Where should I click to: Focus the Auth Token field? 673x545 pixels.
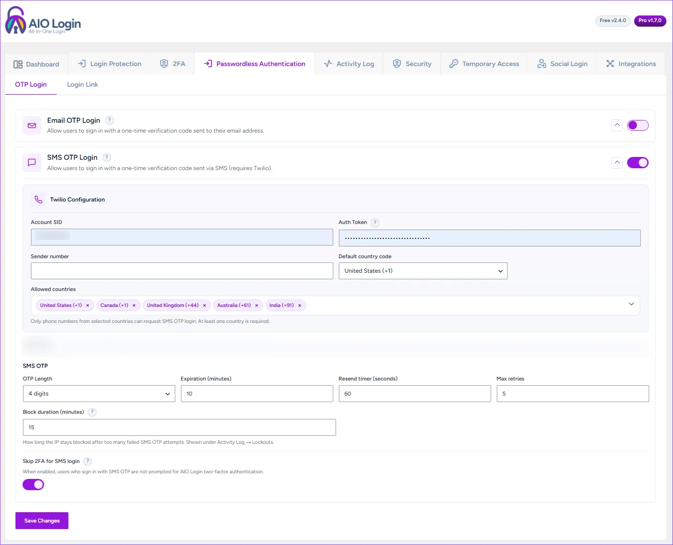click(x=490, y=238)
